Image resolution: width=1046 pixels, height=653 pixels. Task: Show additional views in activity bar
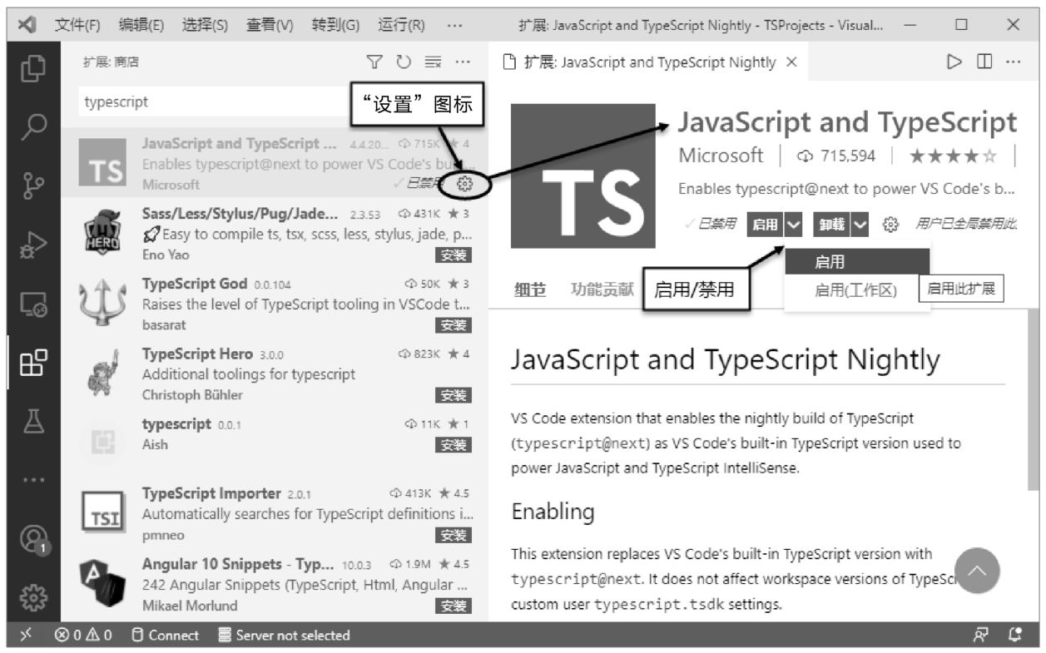pos(33,481)
